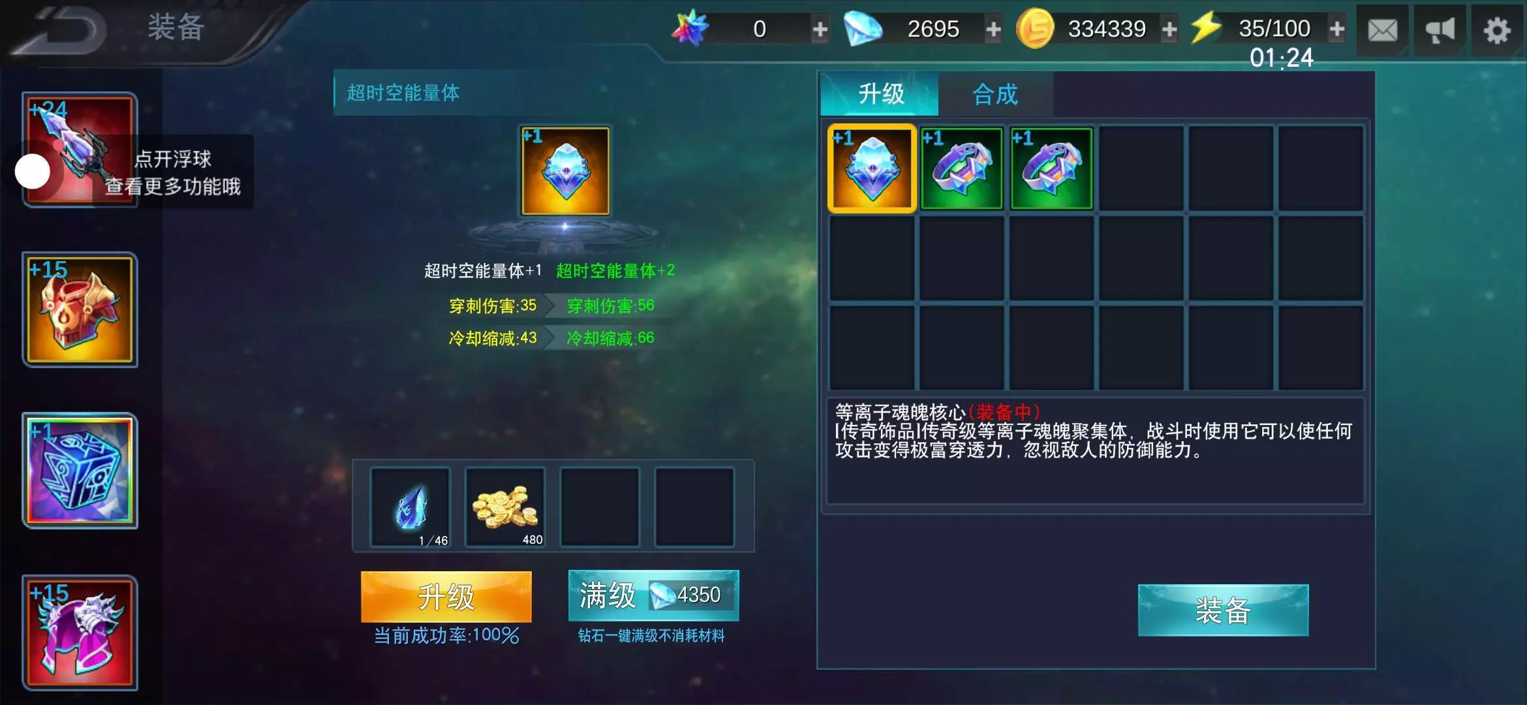Screen dimensions: 1527x705
Task: Select first green bracelet in inventory
Action: (x=961, y=168)
